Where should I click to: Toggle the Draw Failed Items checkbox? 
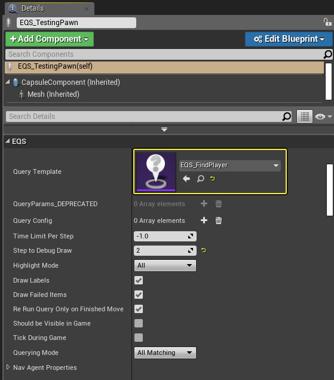pyautogui.click(x=139, y=295)
